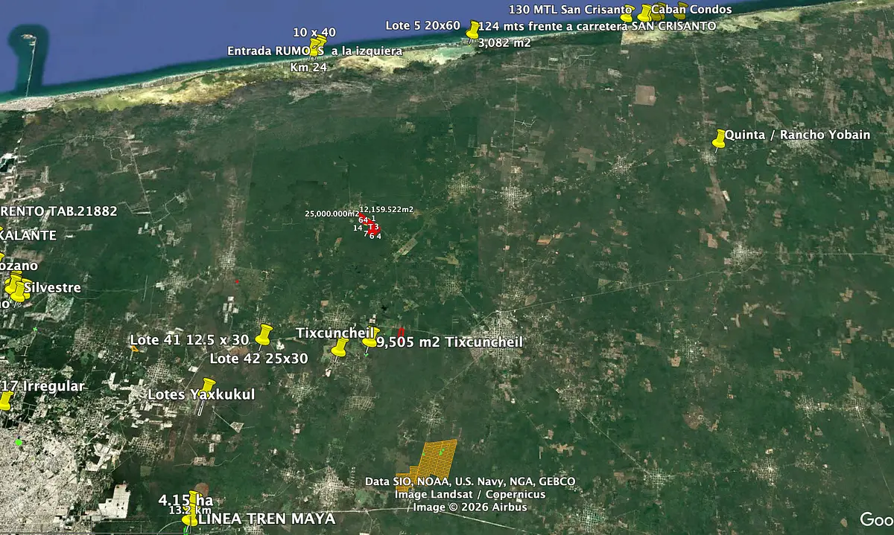The image size is (894, 535).
Task: Click the 12,159.522m2 label
Action: click(x=387, y=210)
